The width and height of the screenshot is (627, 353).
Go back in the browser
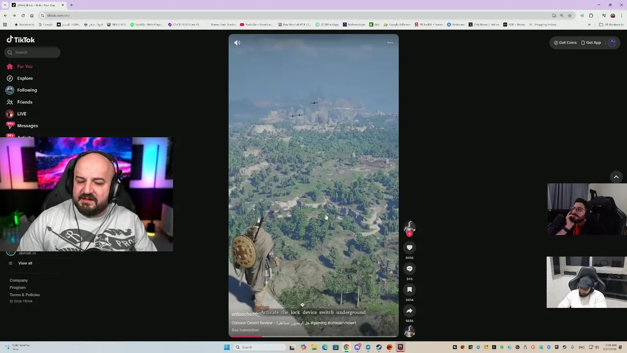5,16
